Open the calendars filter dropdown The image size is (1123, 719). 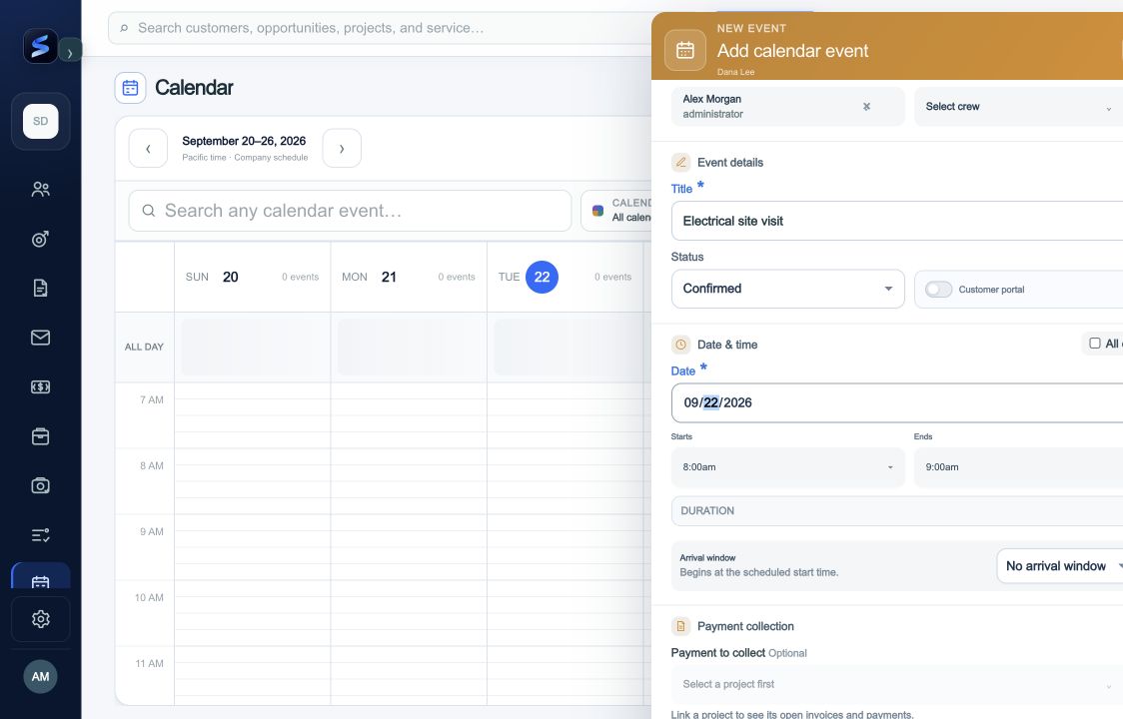pos(617,211)
